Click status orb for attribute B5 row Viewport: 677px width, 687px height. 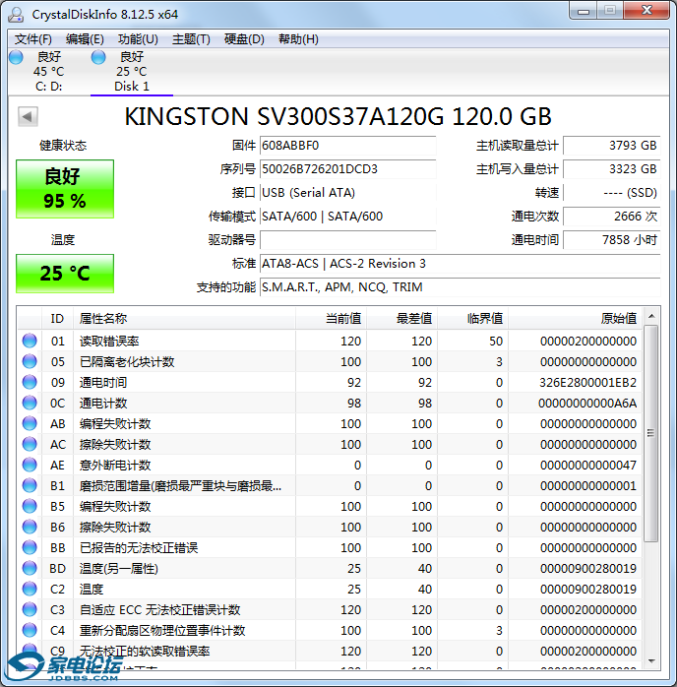point(30,506)
